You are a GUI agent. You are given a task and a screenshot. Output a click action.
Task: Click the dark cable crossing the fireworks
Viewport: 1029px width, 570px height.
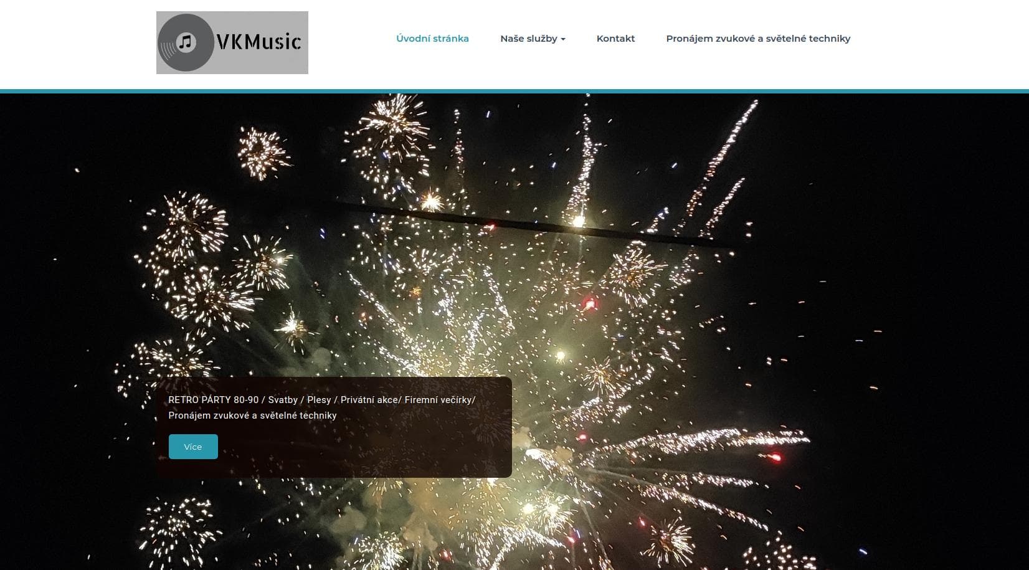pyautogui.click(x=536, y=224)
